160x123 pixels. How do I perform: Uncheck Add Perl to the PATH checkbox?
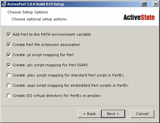click(x=9, y=34)
